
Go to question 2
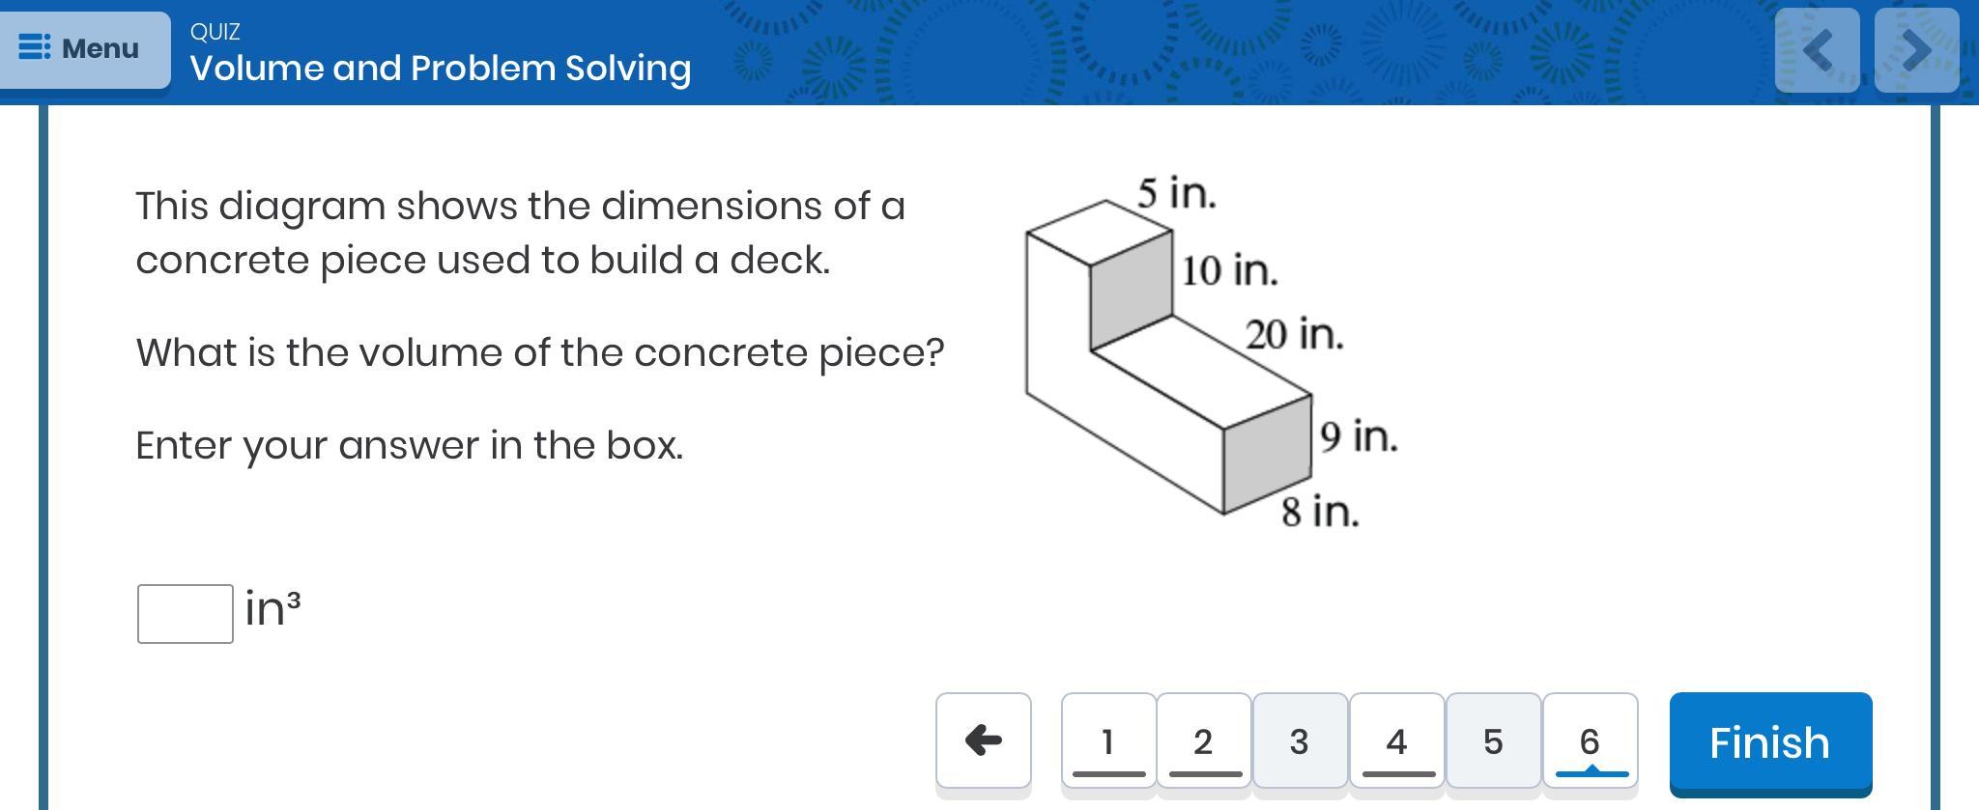(1203, 741)
